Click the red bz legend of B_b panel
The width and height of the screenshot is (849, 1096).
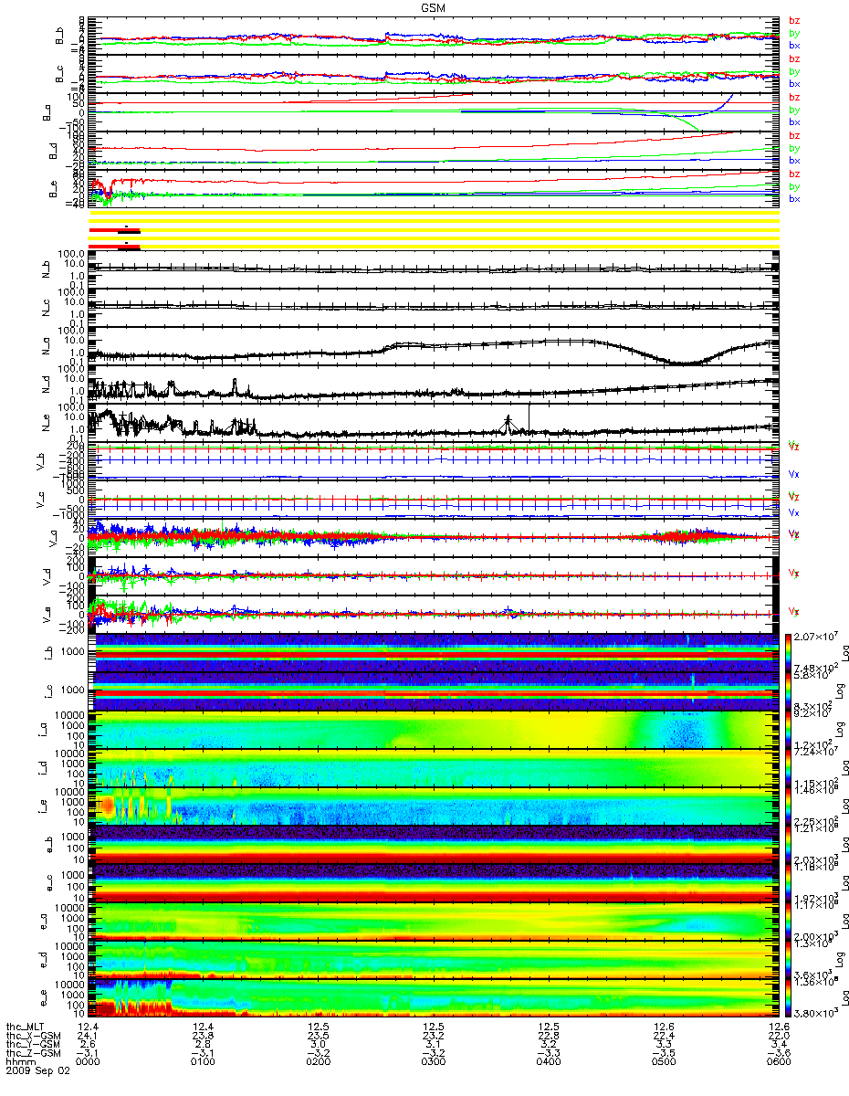794,20
